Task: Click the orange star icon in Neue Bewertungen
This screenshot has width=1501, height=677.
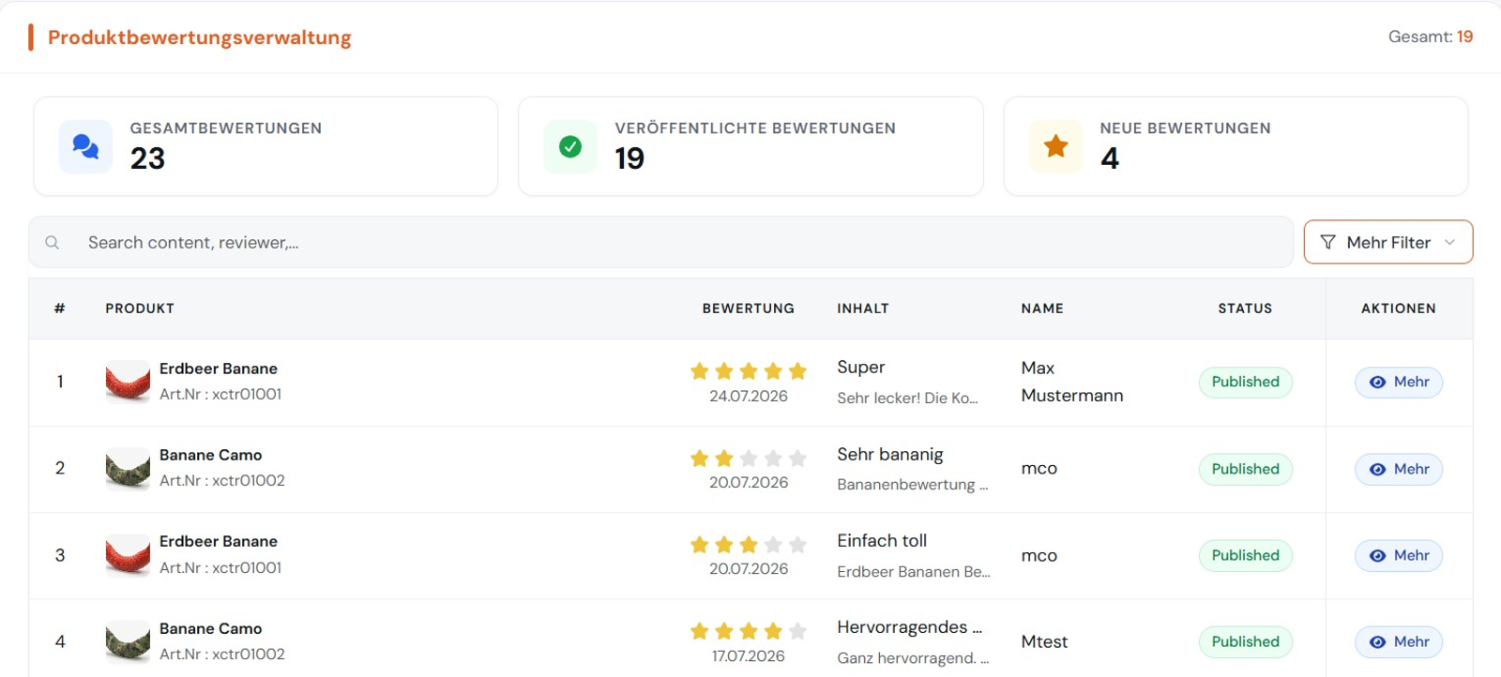Action: click(1055, 146)
